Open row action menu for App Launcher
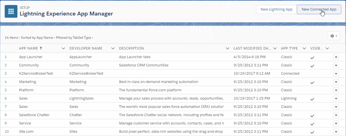The width and height of the screenshot is (346, 136). pos(336,57)
